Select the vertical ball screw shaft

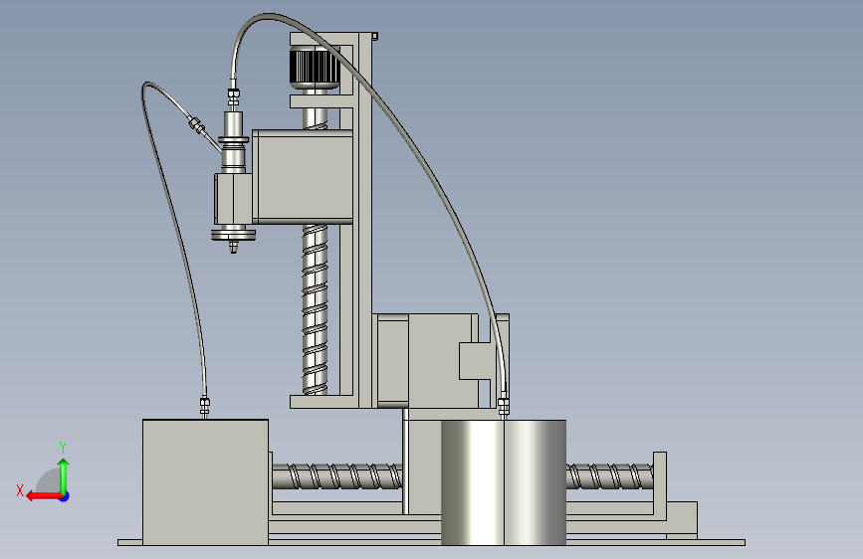coord(315,308)
